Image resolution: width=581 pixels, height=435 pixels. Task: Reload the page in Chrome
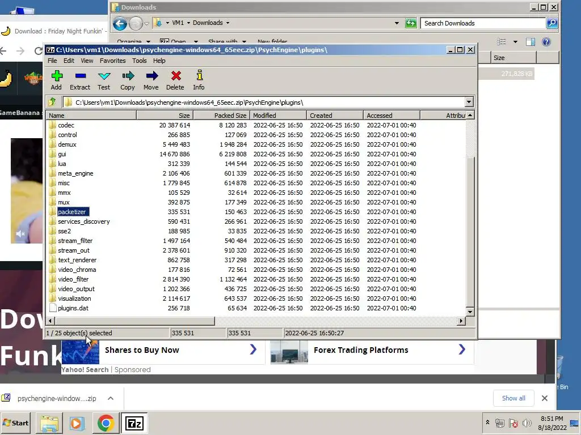[x=38, y=50]
